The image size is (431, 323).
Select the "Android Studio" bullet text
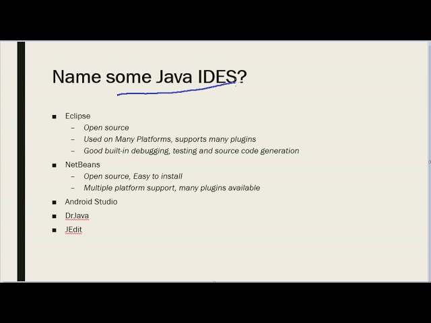click(x=92, y=202)
